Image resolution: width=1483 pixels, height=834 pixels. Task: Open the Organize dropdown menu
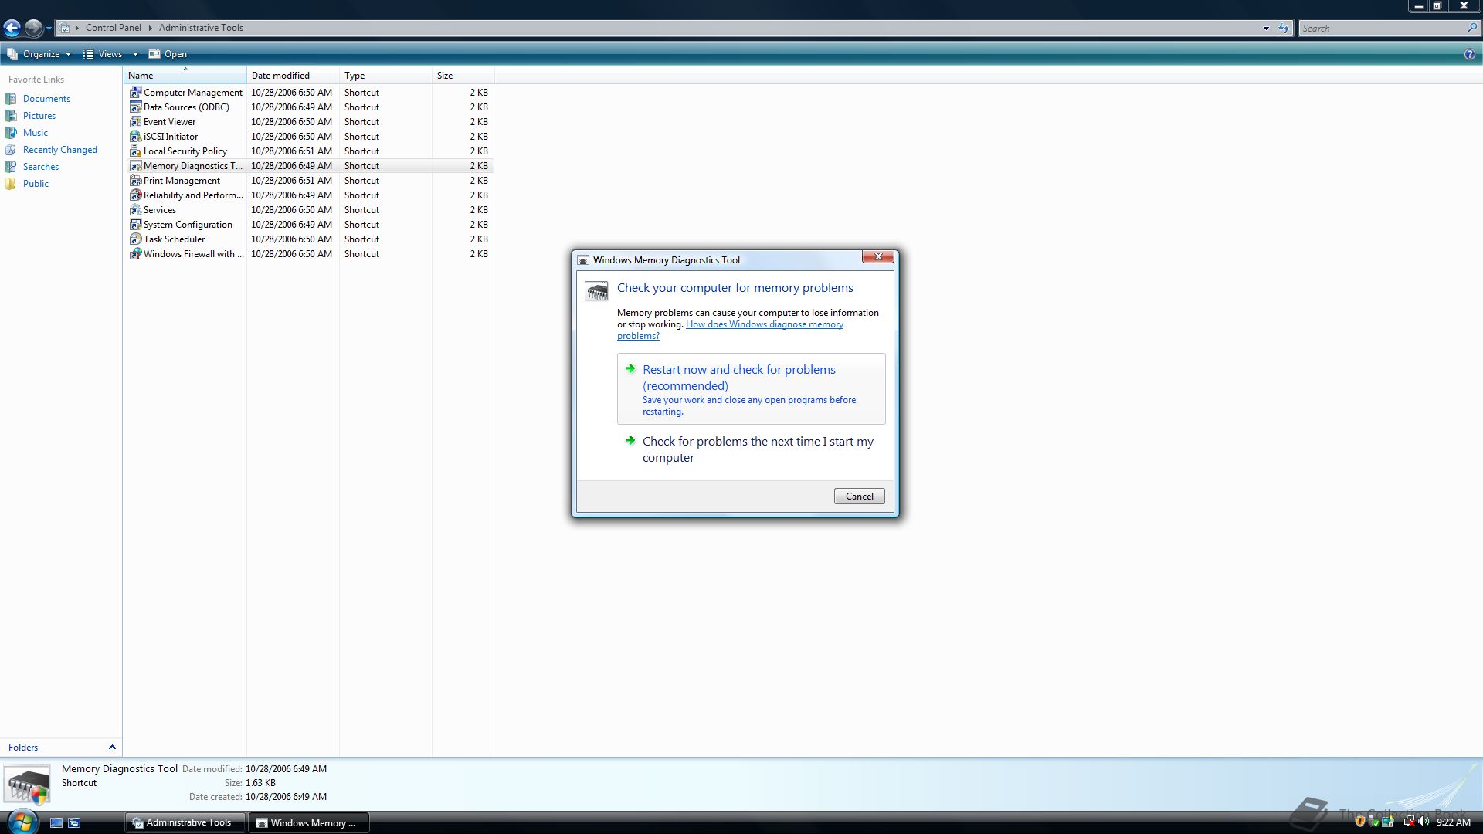coord(39,54)
